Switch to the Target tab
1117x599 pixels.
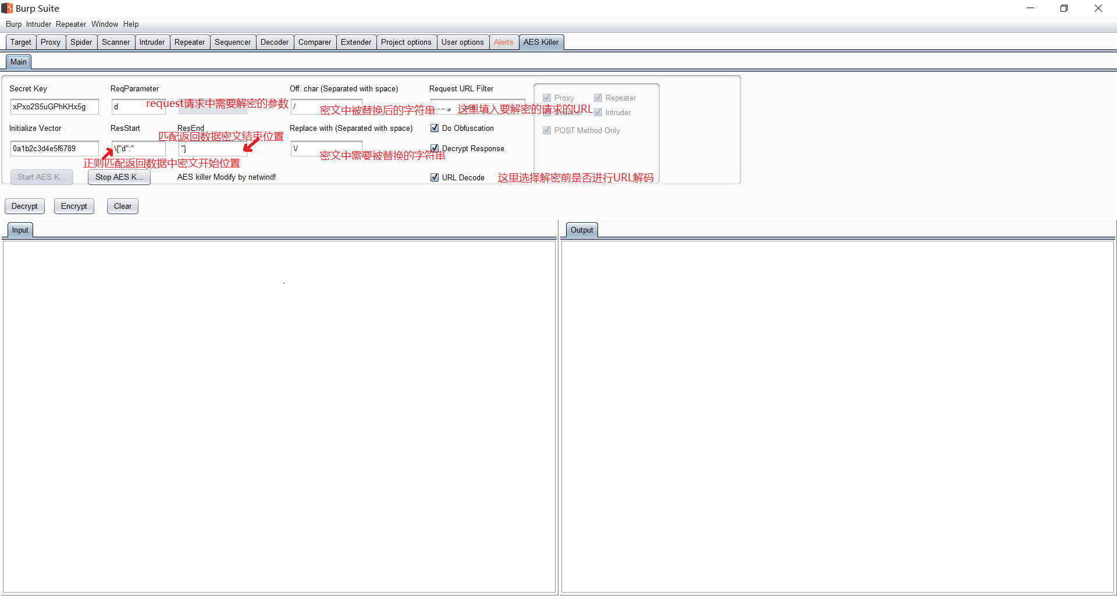click(x=21, y=42)
